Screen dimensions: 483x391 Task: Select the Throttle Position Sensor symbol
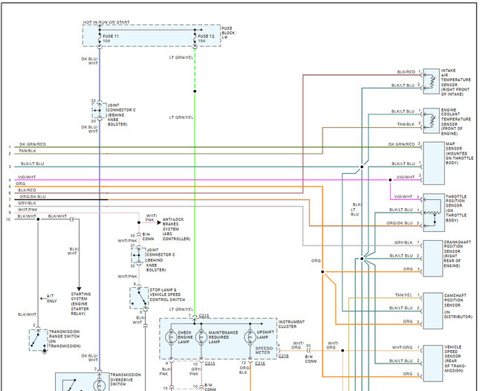(434, 213)
